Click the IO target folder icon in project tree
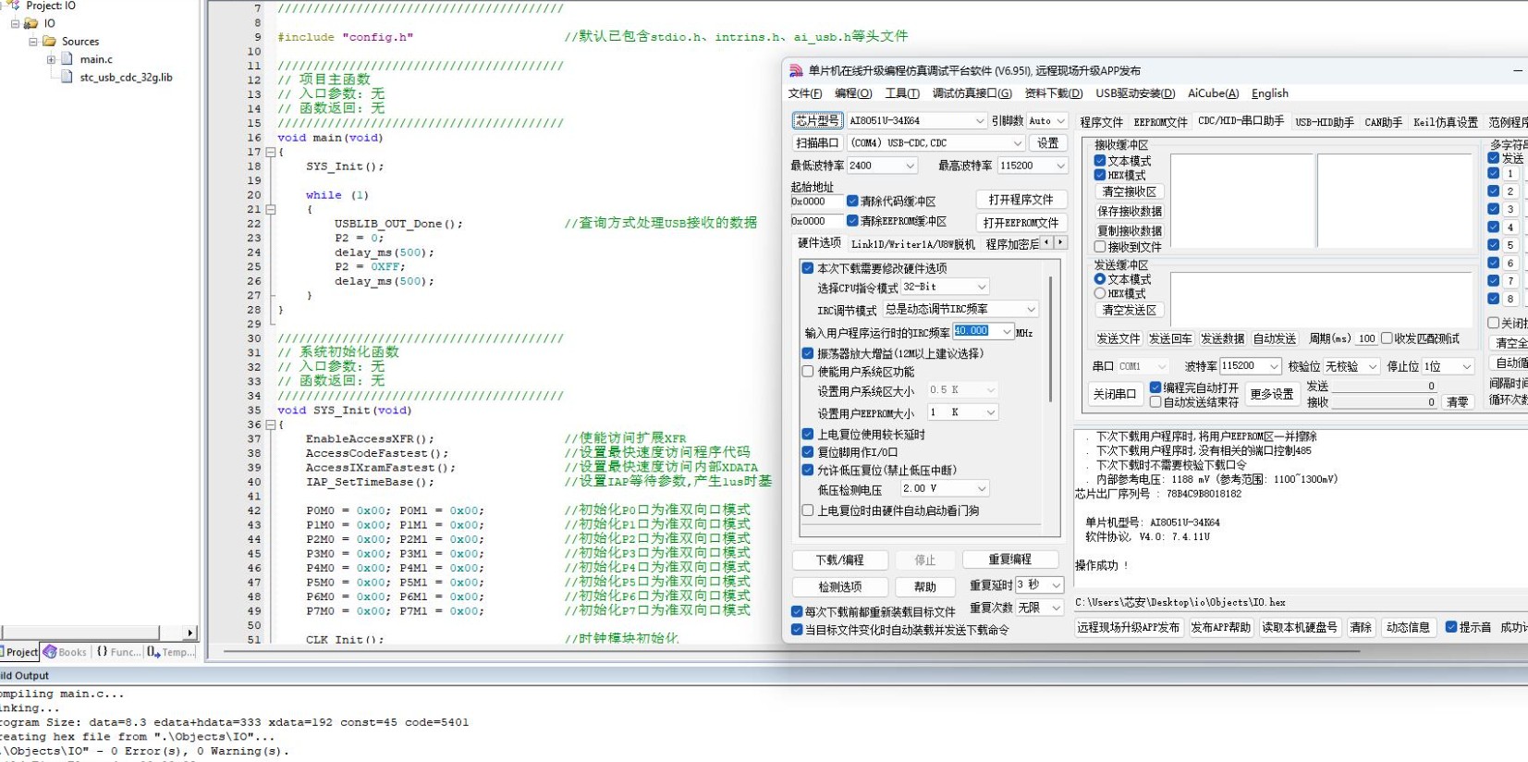The height and width of the screenshot is (762, 1528). [31, 23]
